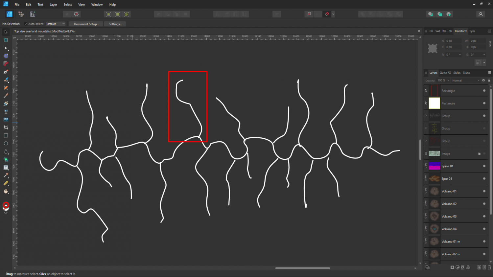Viewport: 493px width, 277px height.
Task: Open the Rotation R dropdown in Transform
Action: (459, 55)
